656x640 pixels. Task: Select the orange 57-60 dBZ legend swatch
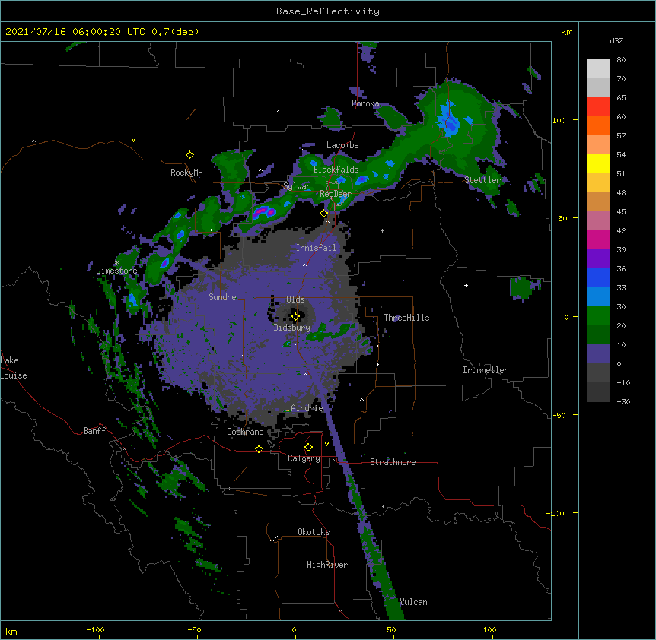(598, 125)
